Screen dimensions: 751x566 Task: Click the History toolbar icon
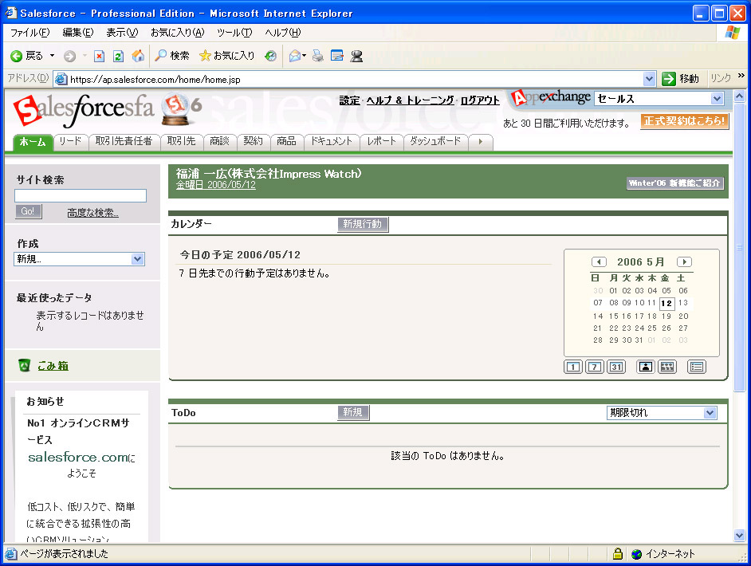(270, 56)
